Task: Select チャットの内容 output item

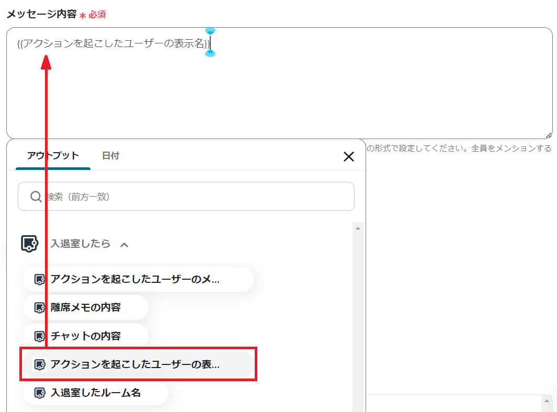Action: [85, 336]
